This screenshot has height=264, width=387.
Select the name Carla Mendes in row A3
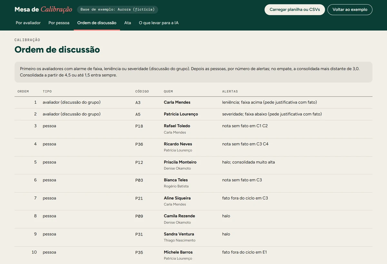click(x=177, y=103)
